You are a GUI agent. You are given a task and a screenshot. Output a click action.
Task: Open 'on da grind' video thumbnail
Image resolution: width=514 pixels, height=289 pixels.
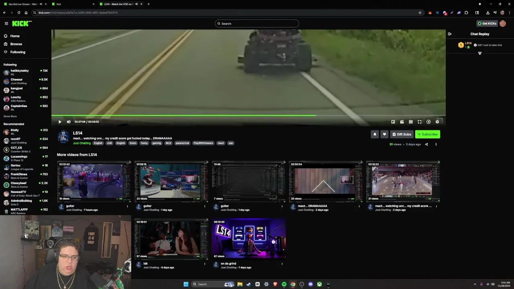[249, 239]
